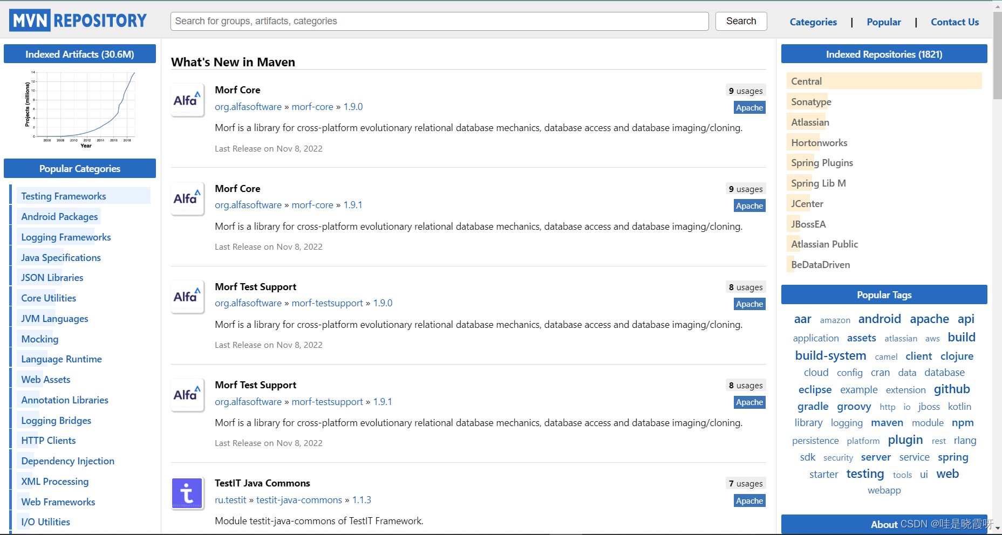Viewport: 1002px width, 535px height.
Task: Click the Apache license badge for TestIT Java Commons
Action: [749, 501]
